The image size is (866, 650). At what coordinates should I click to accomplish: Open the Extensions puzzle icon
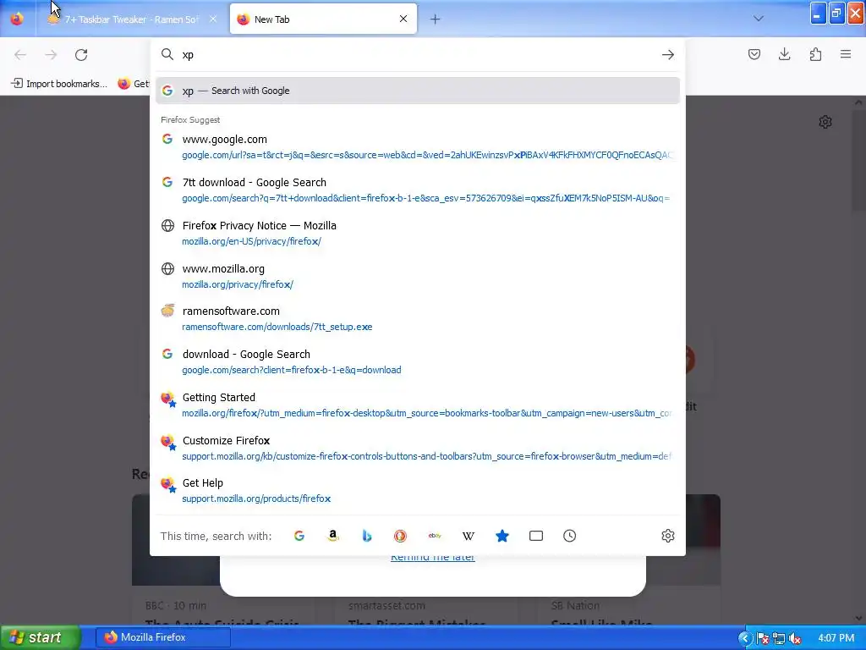coord(815,54)
